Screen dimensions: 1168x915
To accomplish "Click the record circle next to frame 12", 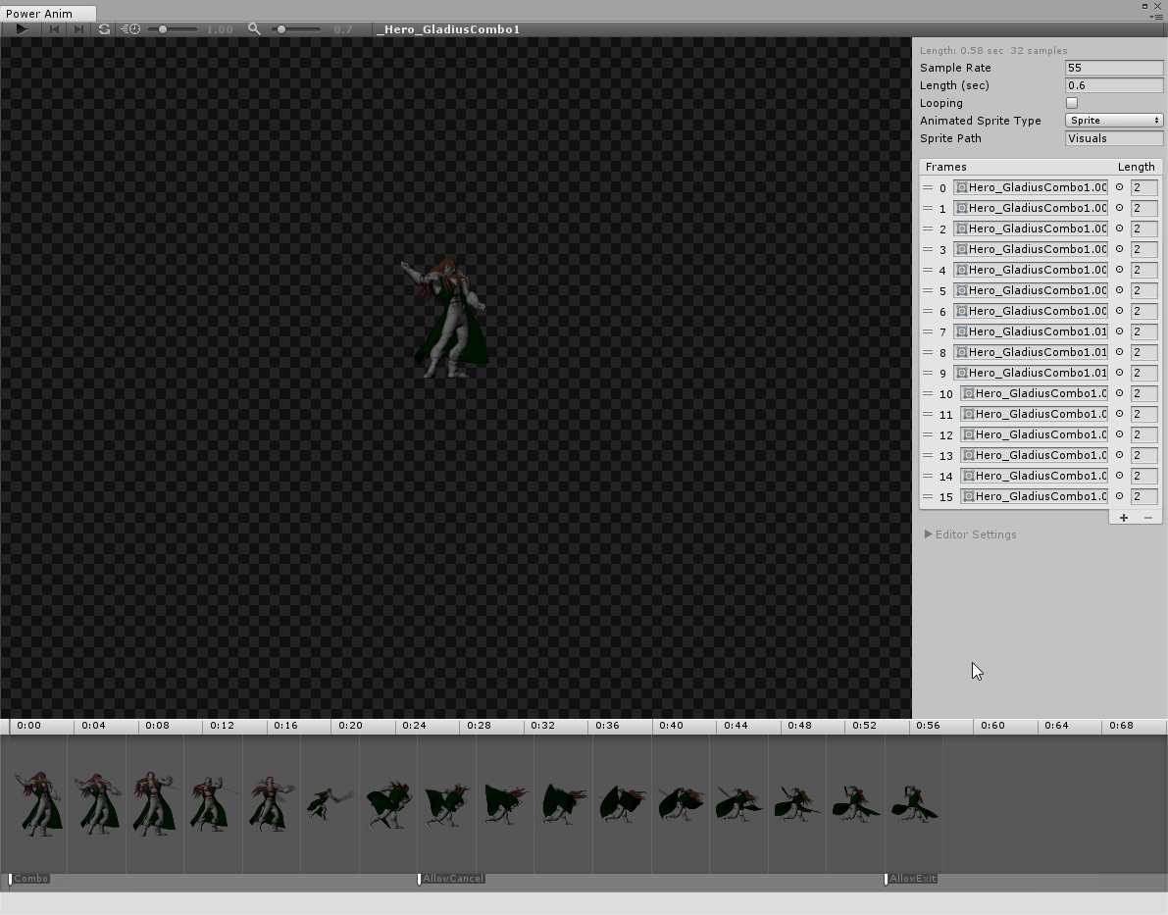I will (x=1121, y=434).
